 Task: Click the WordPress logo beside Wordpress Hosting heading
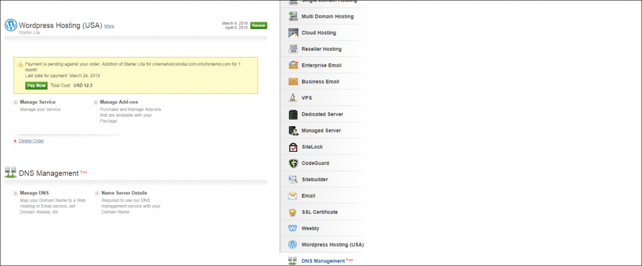pyautogui.click(x=11, y=25)
